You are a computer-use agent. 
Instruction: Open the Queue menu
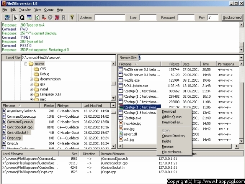[49, 10]
